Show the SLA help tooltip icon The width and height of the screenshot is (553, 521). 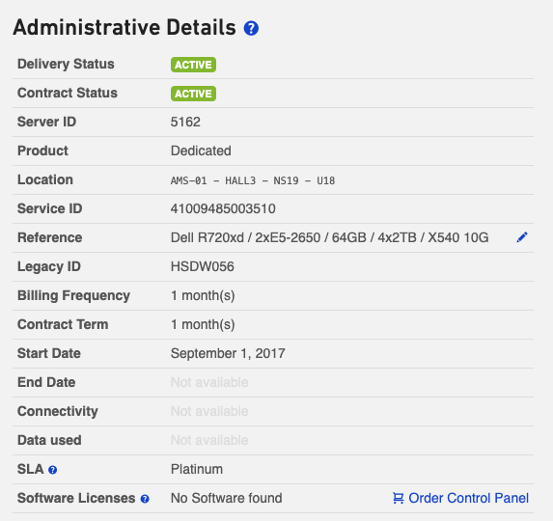[52, 470]
